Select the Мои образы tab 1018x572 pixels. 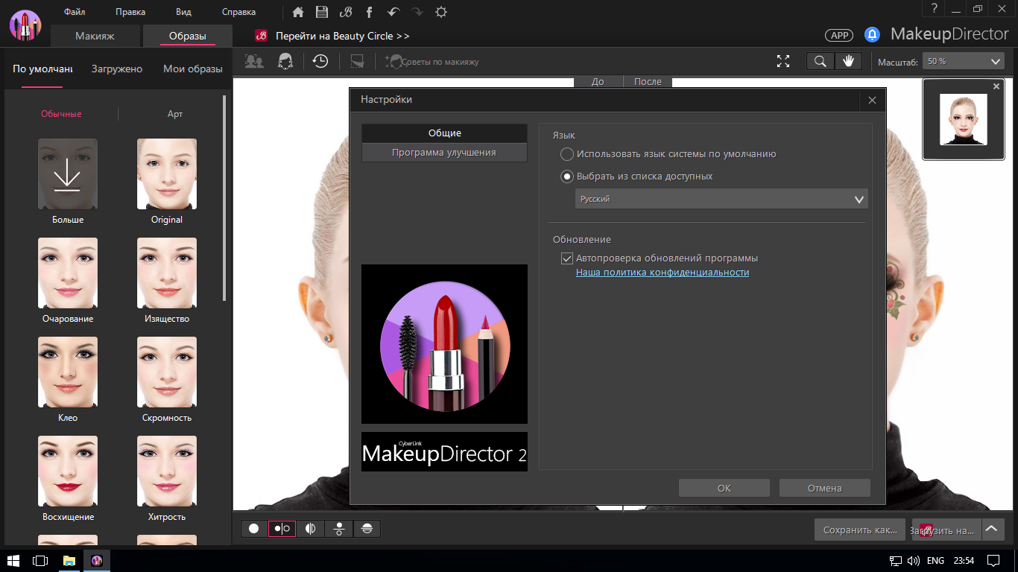(193, 69)
